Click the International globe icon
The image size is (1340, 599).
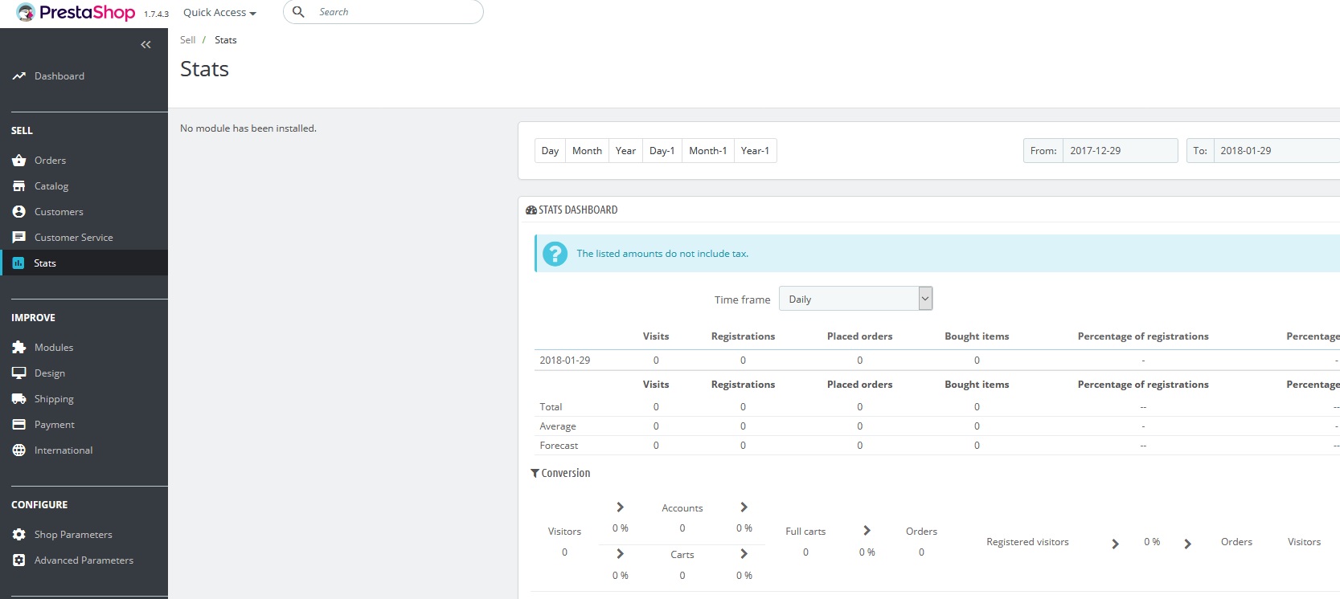(19, 450)
